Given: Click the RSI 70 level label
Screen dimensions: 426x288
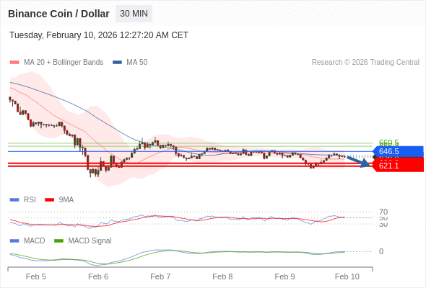Looking at the screenshot, I should pos(383,212).
